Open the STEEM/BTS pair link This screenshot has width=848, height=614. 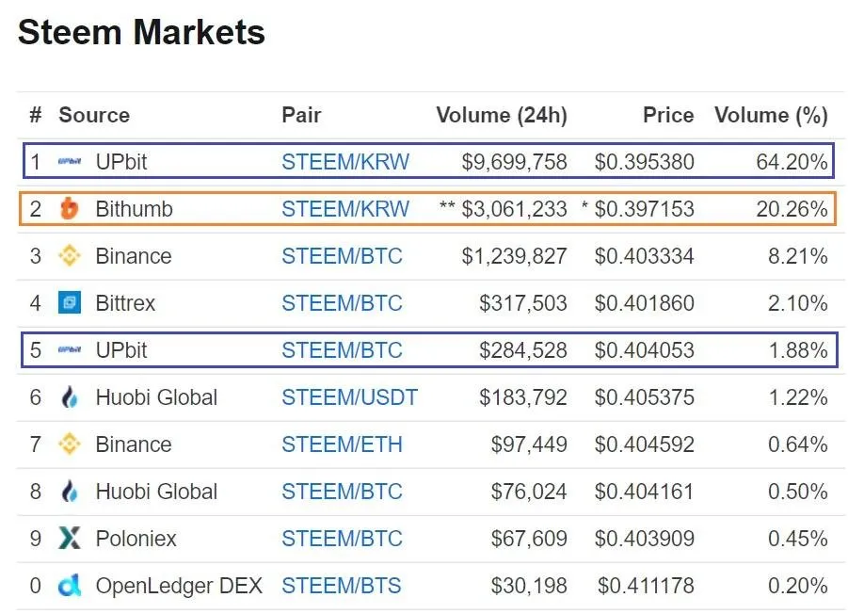pyautogui.click(x=342, y=586)
